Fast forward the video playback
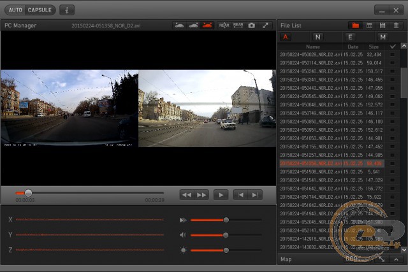This screenshot has height=272, width=408. click(201, 195)
